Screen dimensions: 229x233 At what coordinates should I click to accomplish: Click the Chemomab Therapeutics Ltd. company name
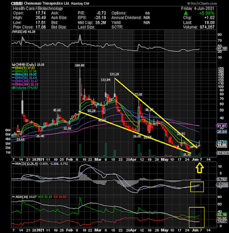tap(46, 3)
